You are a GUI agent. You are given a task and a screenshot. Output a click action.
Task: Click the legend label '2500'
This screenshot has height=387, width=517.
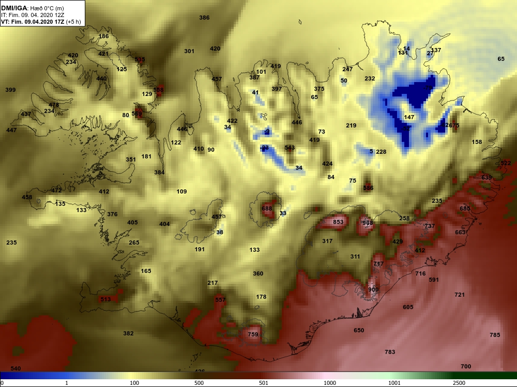[459, 383]
